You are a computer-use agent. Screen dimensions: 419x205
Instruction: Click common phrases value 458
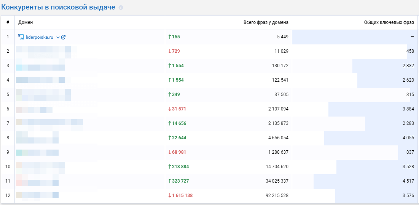(x=410, y=51)
